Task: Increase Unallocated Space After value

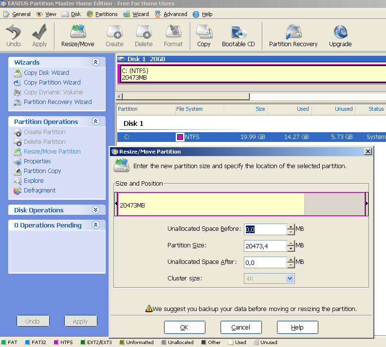Action: coord(291,260)
